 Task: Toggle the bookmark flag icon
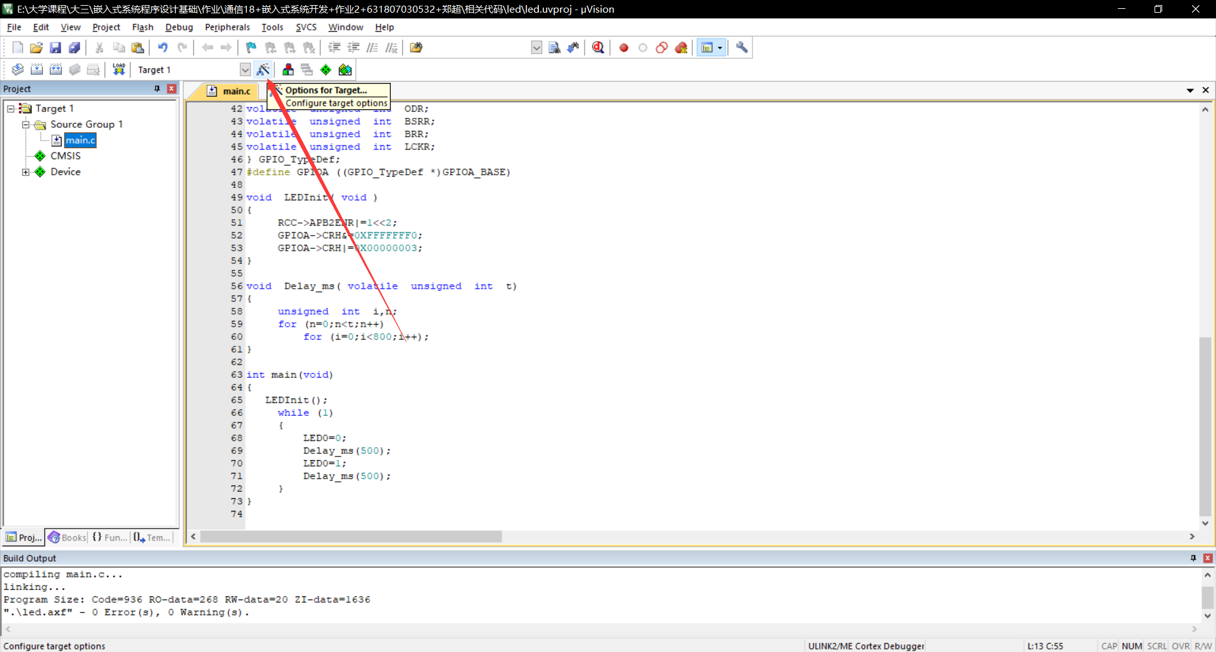(251, 47)
